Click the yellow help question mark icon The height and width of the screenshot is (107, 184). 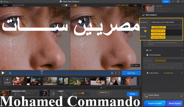click(145, 31)
